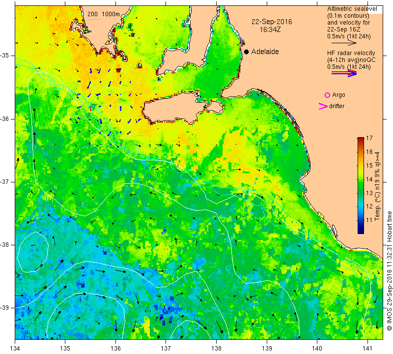
Task: Click the 11 value on temperature scale
Action: tap(369, 220)
